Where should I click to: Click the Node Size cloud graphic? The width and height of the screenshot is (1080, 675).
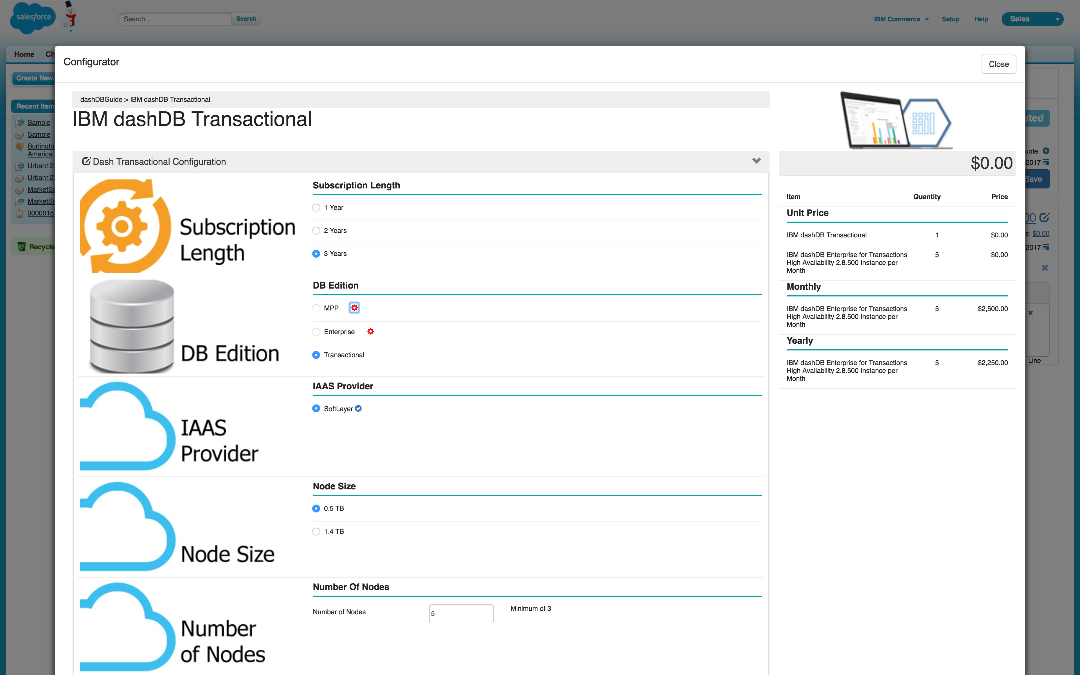click(x=128, y=527)
